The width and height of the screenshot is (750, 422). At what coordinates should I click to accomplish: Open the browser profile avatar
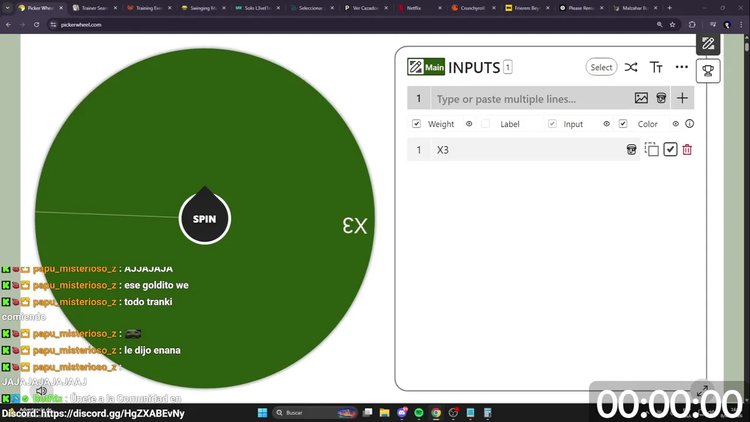point(727,25)
